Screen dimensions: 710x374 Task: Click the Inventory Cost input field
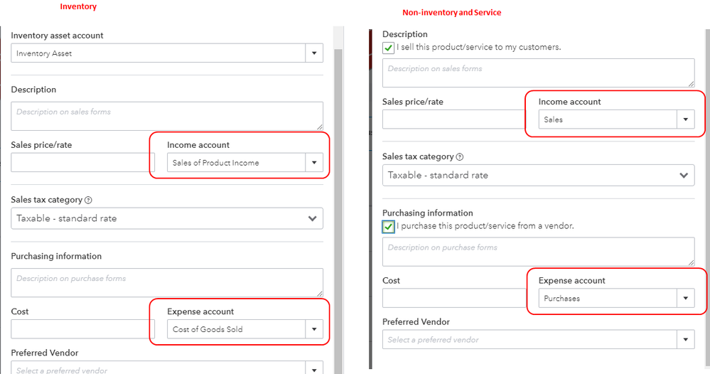tap(82, 329)
